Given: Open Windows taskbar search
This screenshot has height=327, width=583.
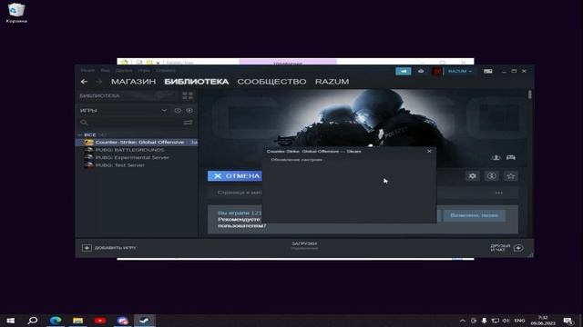Looking at the screenshot, I should pos(33,321).
